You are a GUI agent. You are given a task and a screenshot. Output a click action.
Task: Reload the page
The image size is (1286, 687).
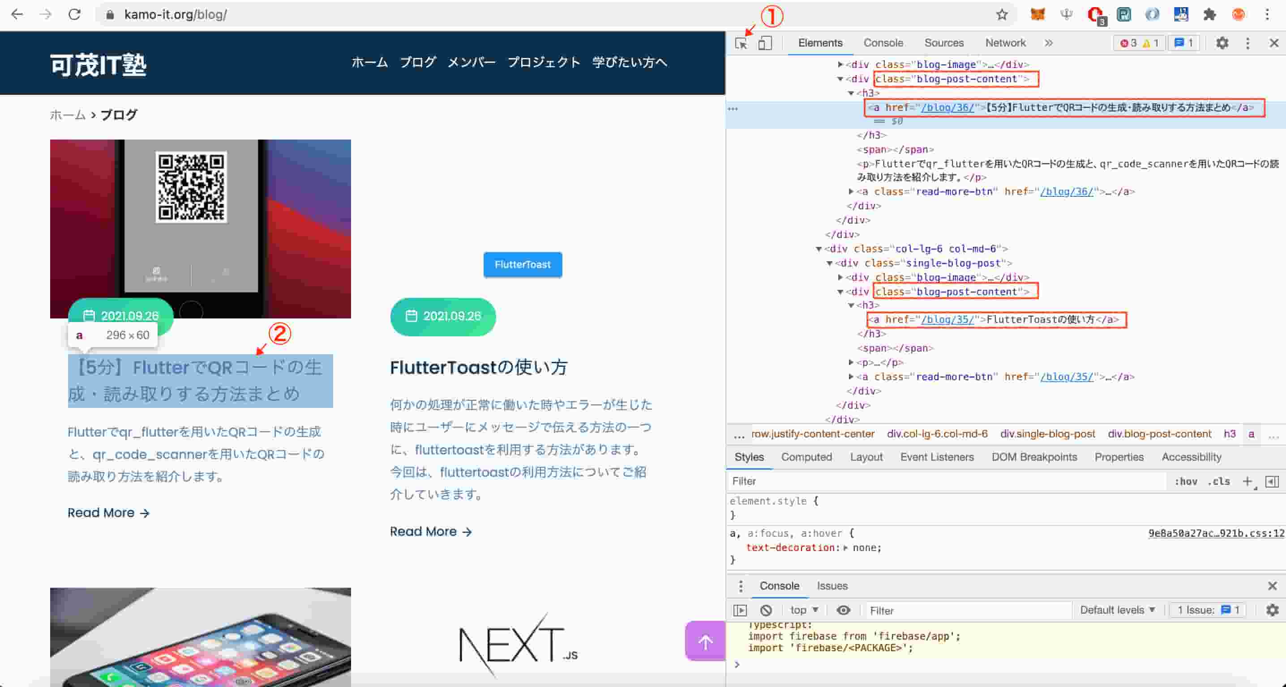(74, 14)
